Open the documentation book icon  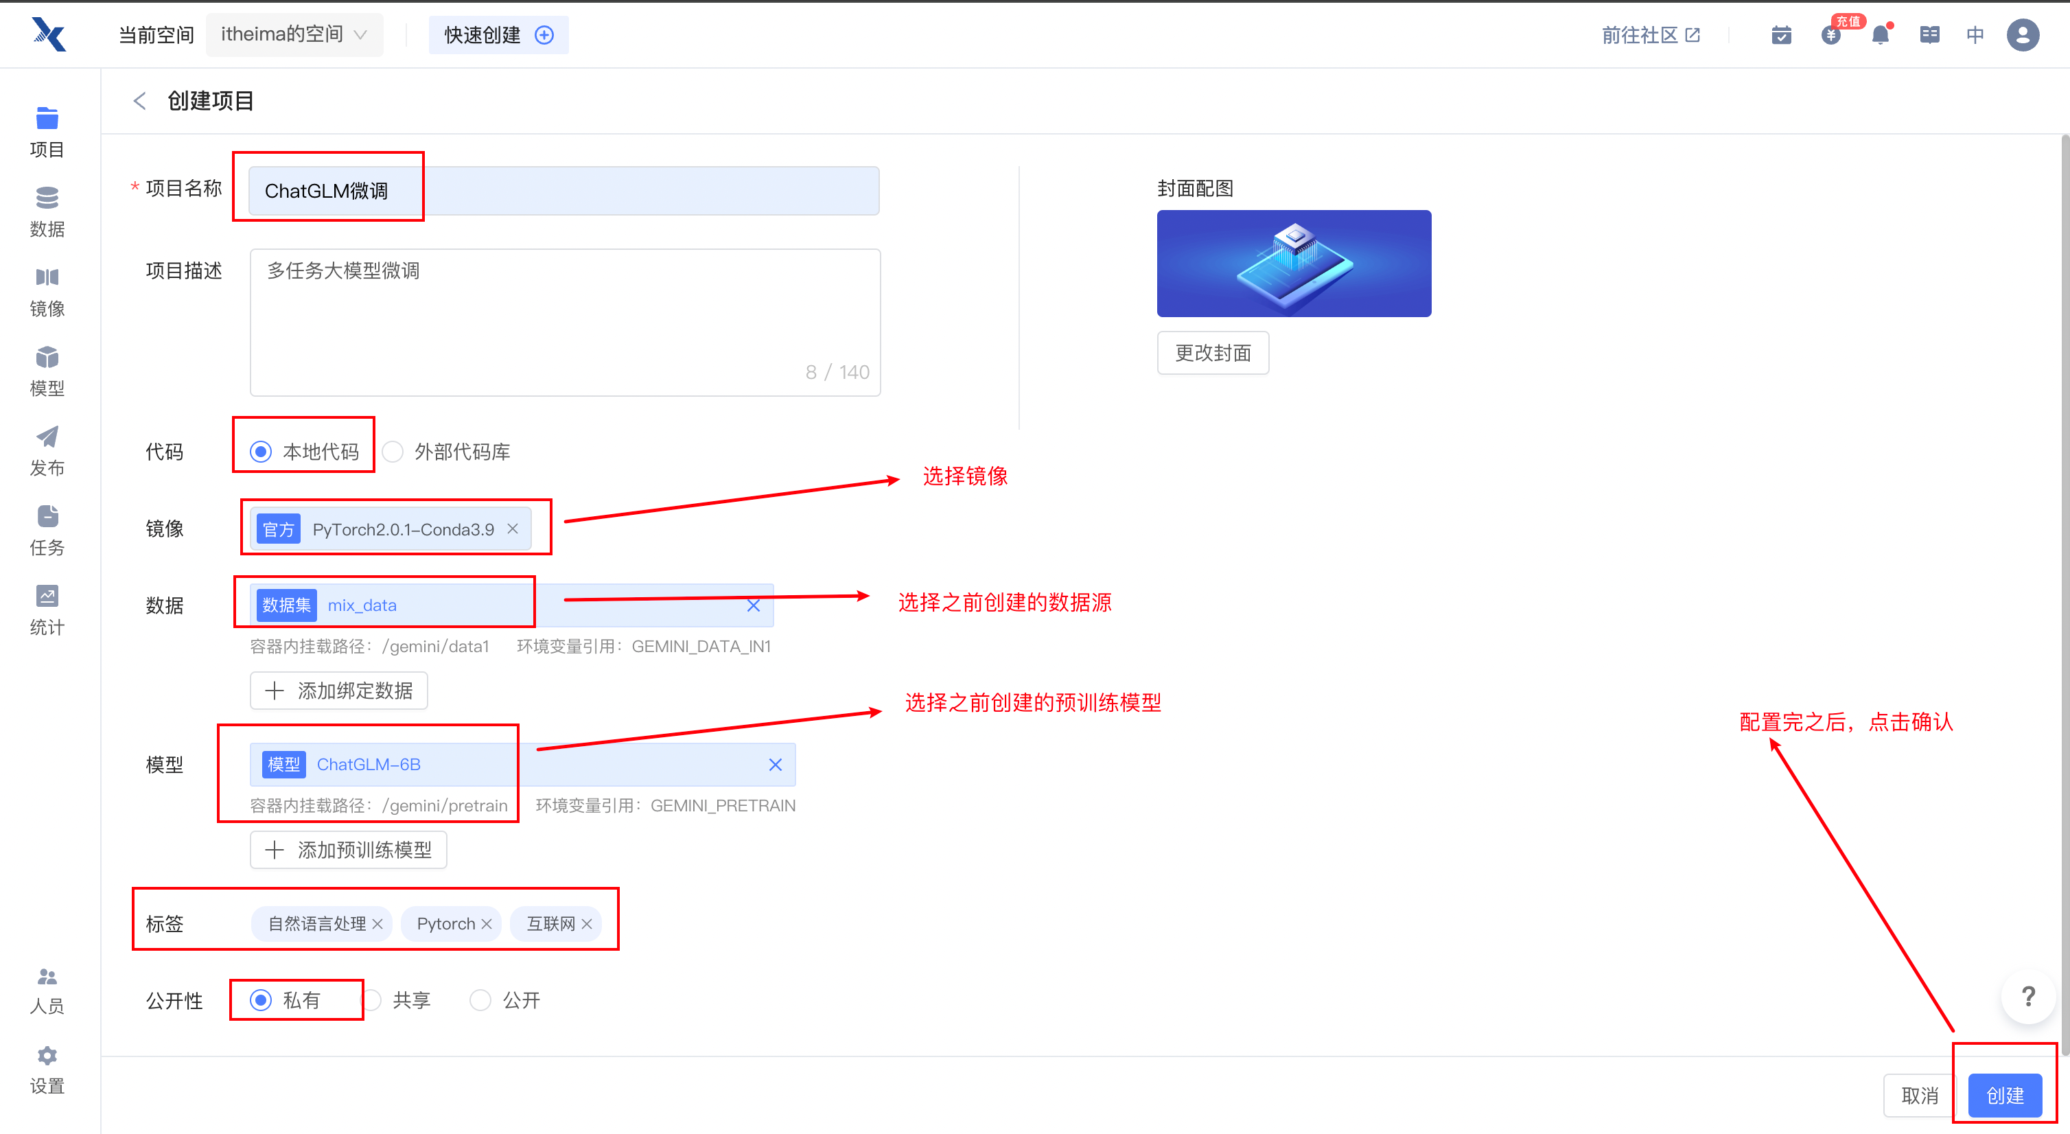pyautogui.click(x=1929, y=36)
